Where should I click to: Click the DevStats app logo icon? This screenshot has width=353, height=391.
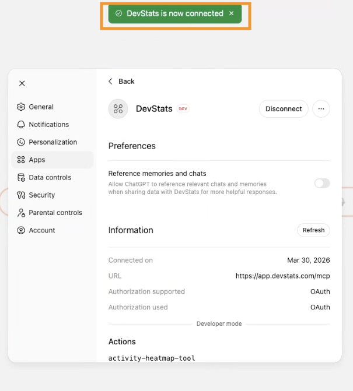(x=118, y=109)
